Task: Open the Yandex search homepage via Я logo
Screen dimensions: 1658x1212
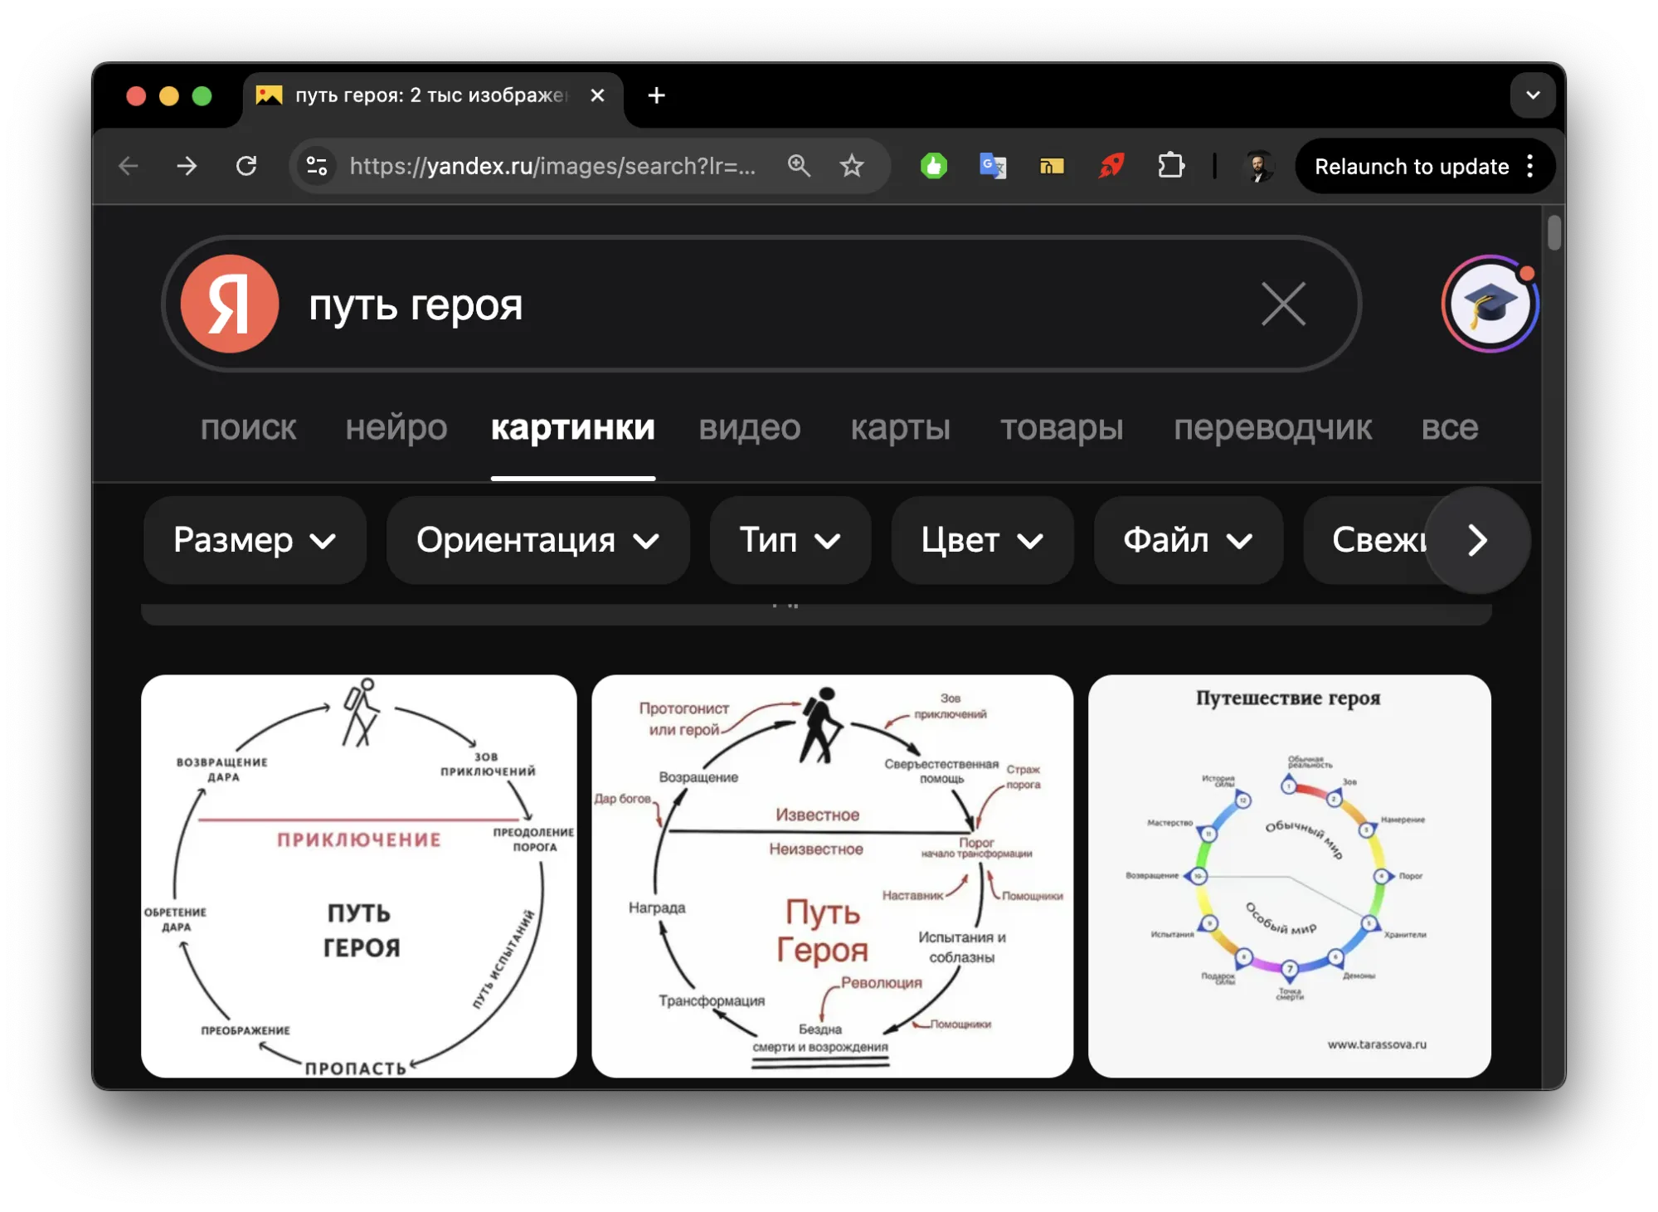Action: tap(230, 304)
